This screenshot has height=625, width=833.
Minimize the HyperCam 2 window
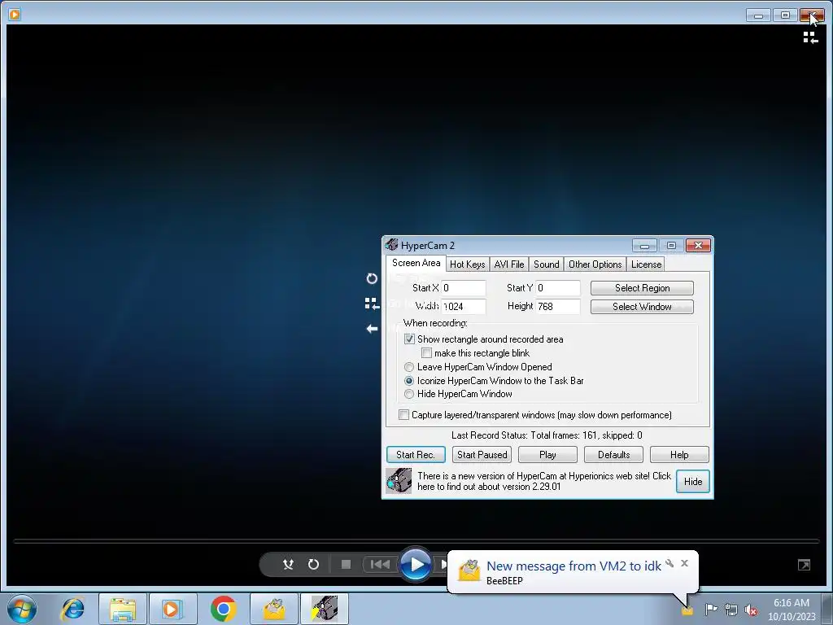(644, 246)
